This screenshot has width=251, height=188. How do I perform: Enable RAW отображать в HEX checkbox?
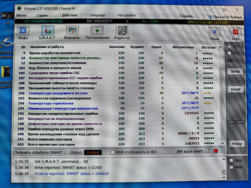[112, 152]
